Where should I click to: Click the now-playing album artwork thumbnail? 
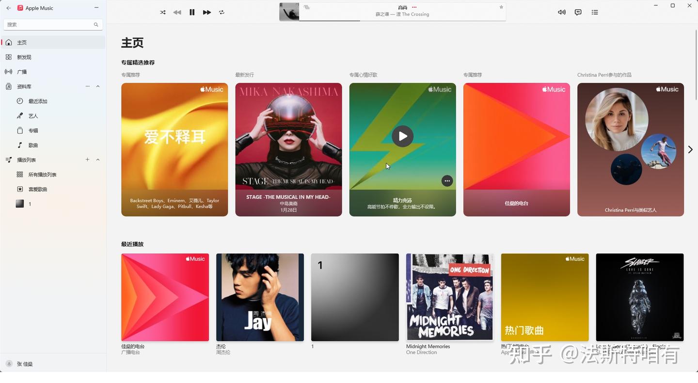tap(289, 12)
